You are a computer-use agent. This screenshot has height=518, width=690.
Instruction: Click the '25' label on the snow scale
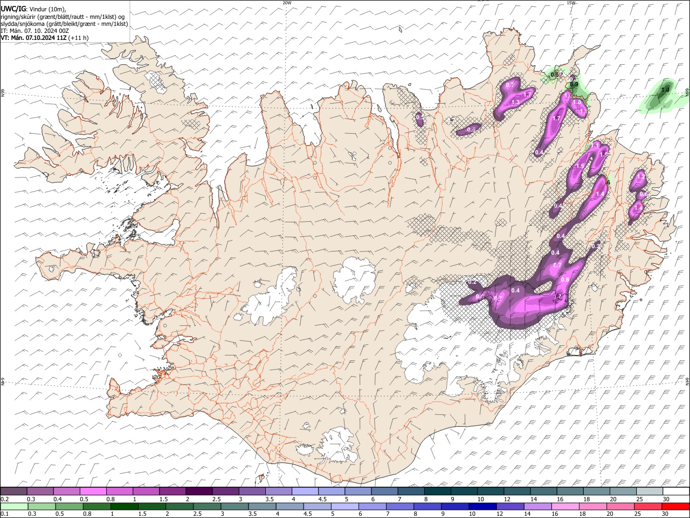639,499
